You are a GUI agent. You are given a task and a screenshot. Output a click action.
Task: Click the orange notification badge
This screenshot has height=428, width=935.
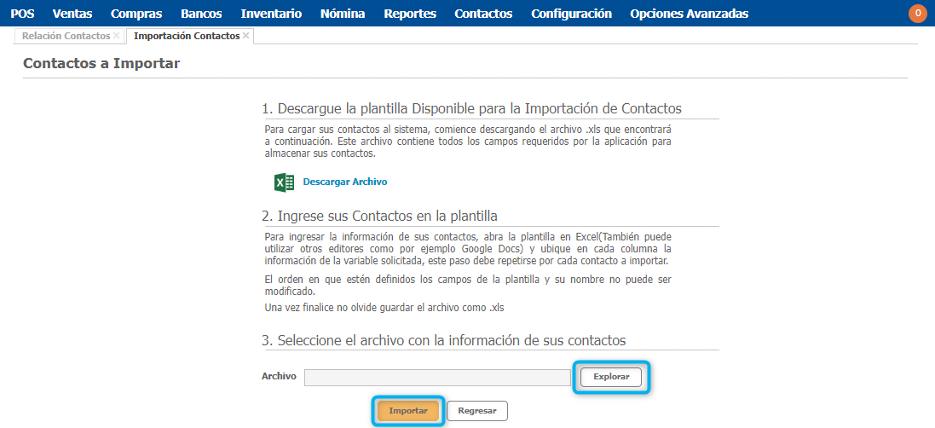[918, 13]
